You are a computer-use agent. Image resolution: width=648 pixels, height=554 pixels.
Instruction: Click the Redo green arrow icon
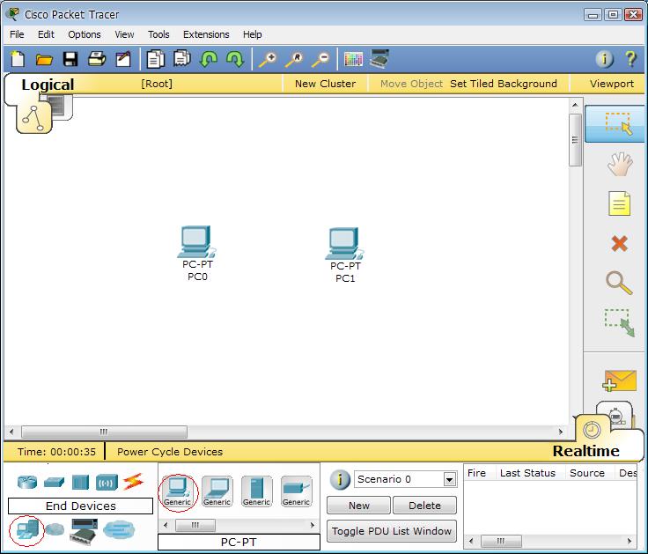pos(235,59)
